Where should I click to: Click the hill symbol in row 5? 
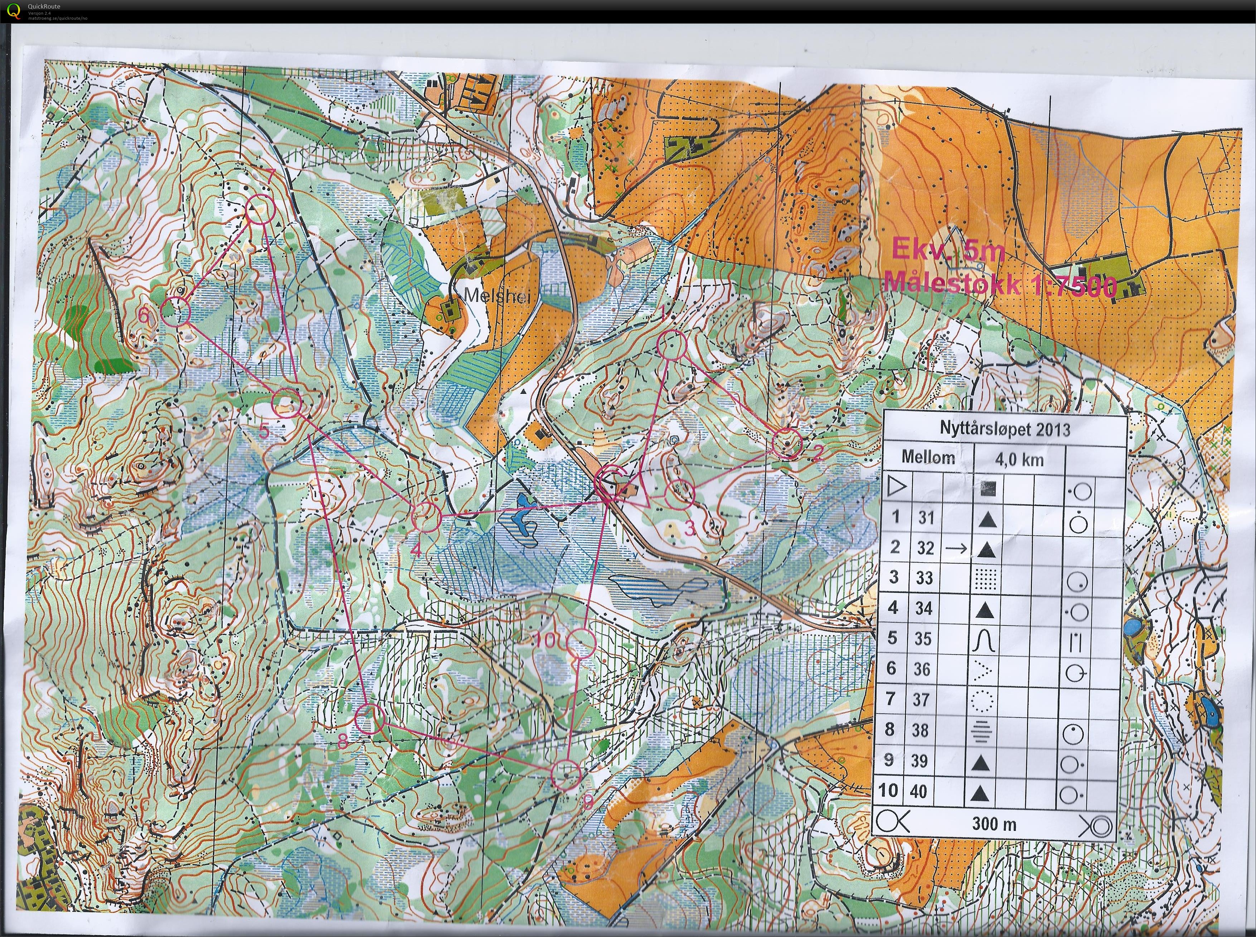point(984,641)
